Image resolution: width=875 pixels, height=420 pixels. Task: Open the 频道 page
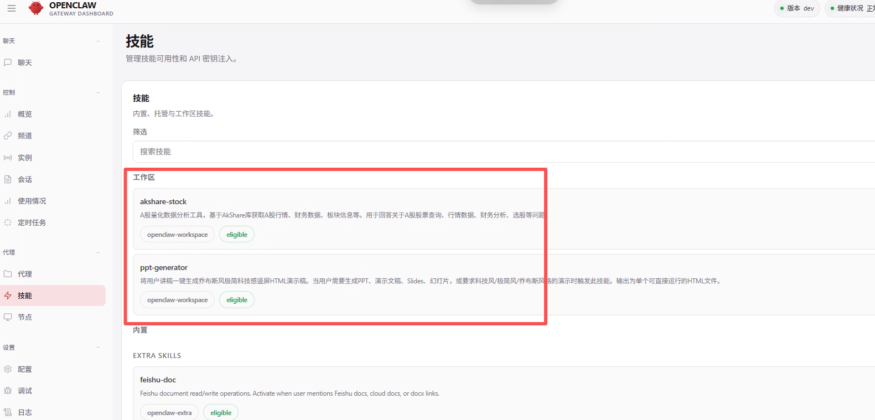[x=53, y=136]
